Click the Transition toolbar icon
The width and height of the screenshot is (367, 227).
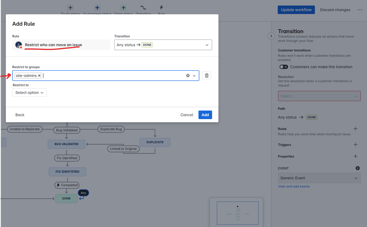(143, 8)
